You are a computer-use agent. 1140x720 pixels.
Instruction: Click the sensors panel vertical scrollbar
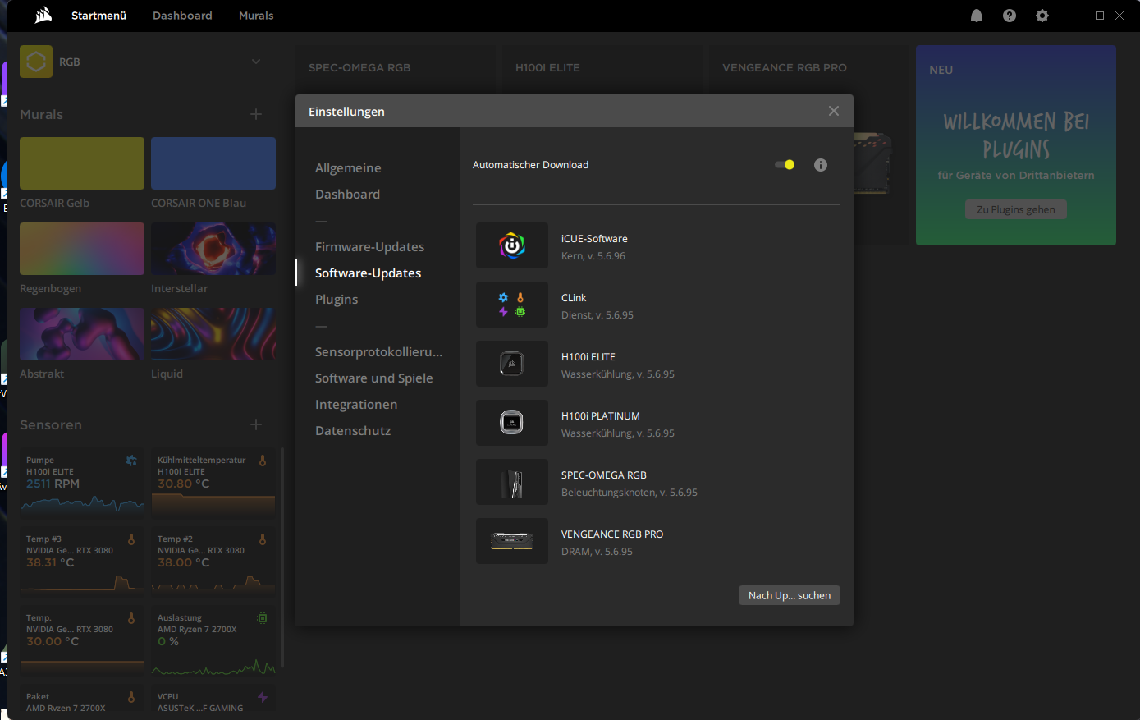click(282, 557)
